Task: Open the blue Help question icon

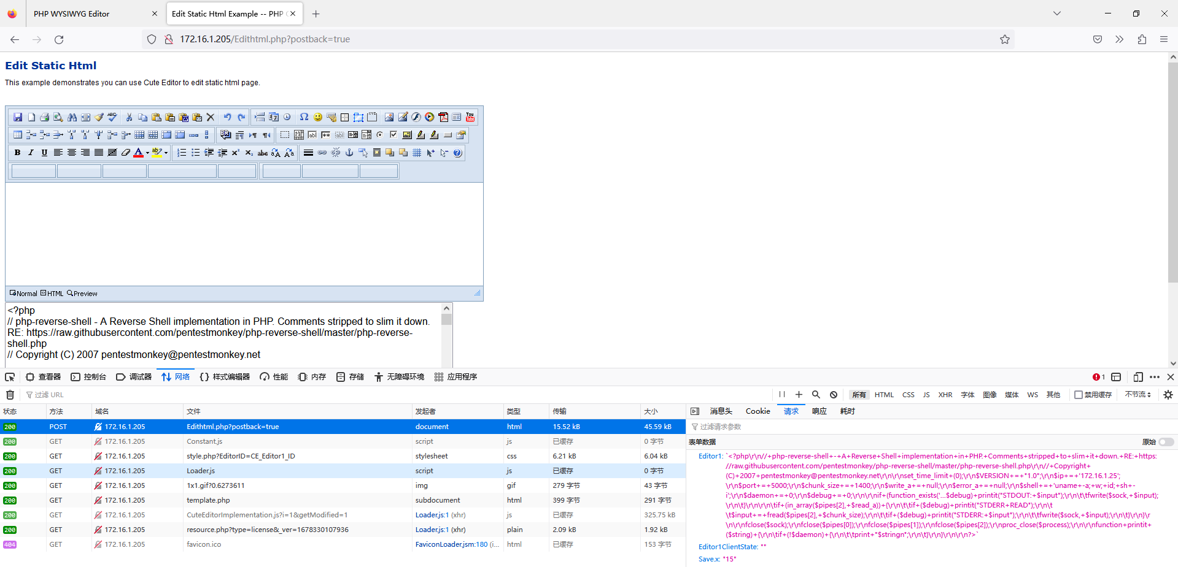Action: [457, 153]
